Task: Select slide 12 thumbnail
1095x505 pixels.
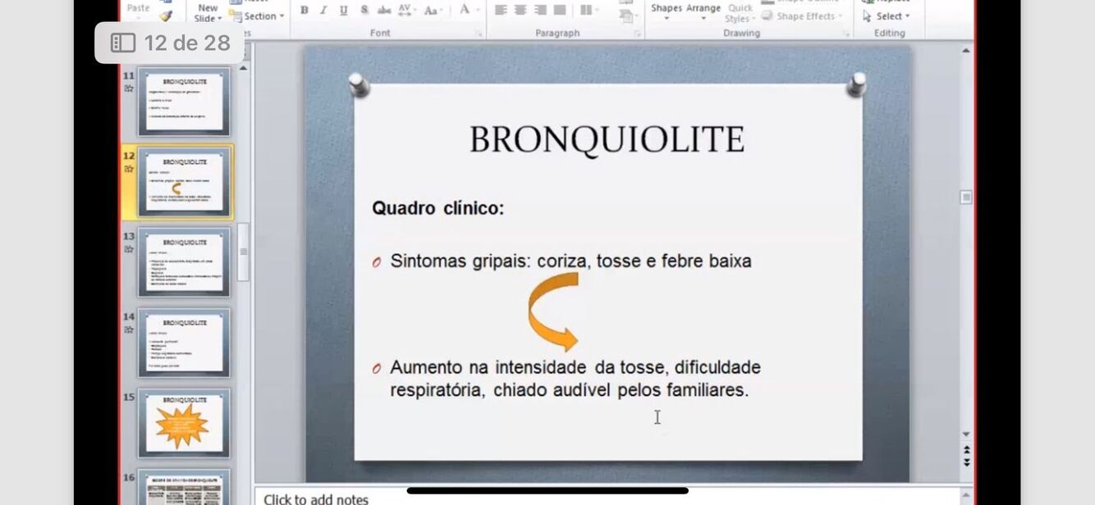Action: point(184,182)
